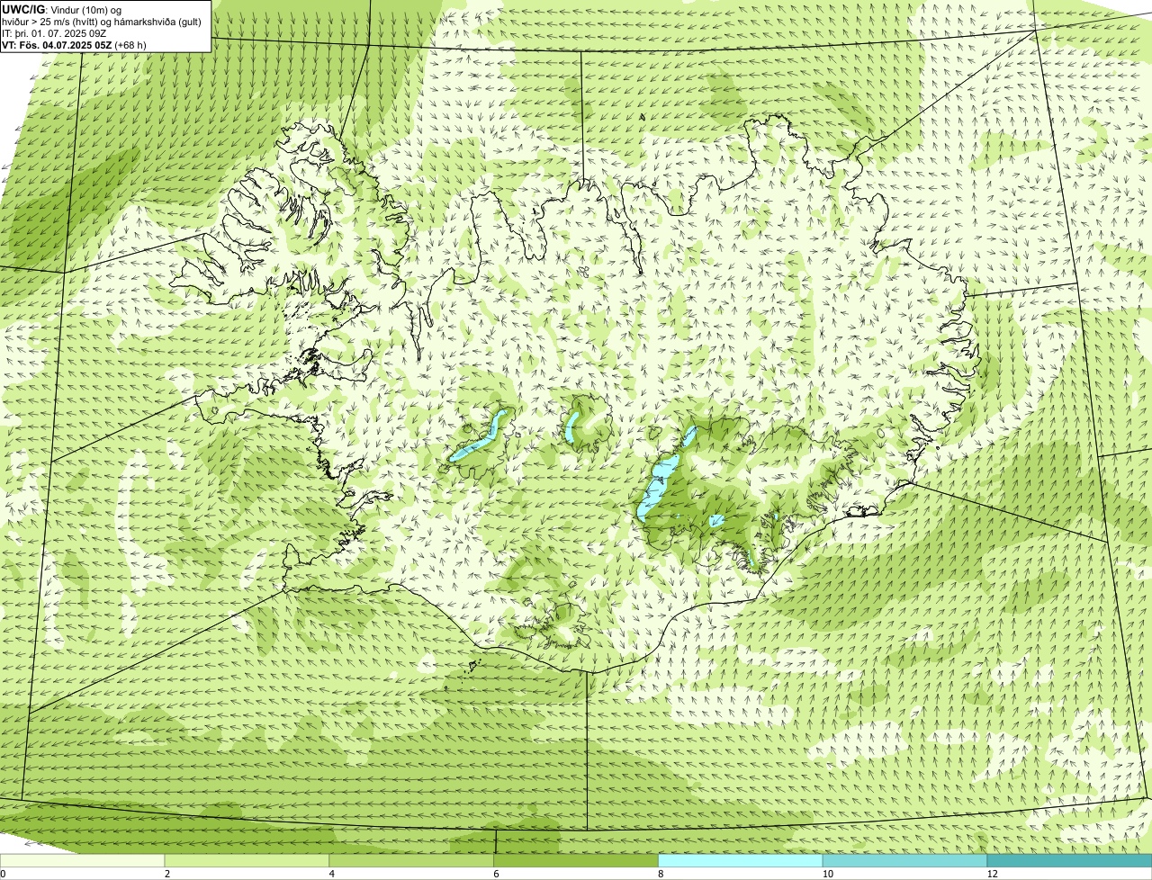
Task: Select the aqua 10–12 m/s color bar segment
Action: (x=904, y=860)
